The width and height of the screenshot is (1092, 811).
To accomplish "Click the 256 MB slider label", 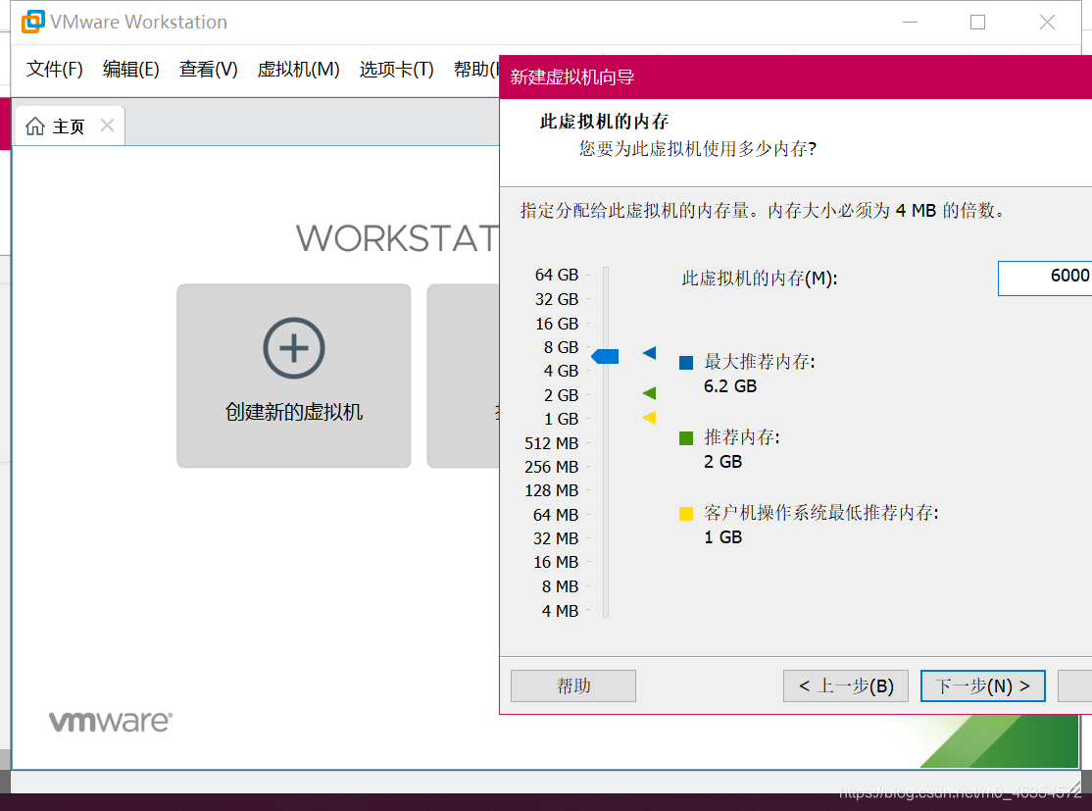I will [x=552, y=467].
